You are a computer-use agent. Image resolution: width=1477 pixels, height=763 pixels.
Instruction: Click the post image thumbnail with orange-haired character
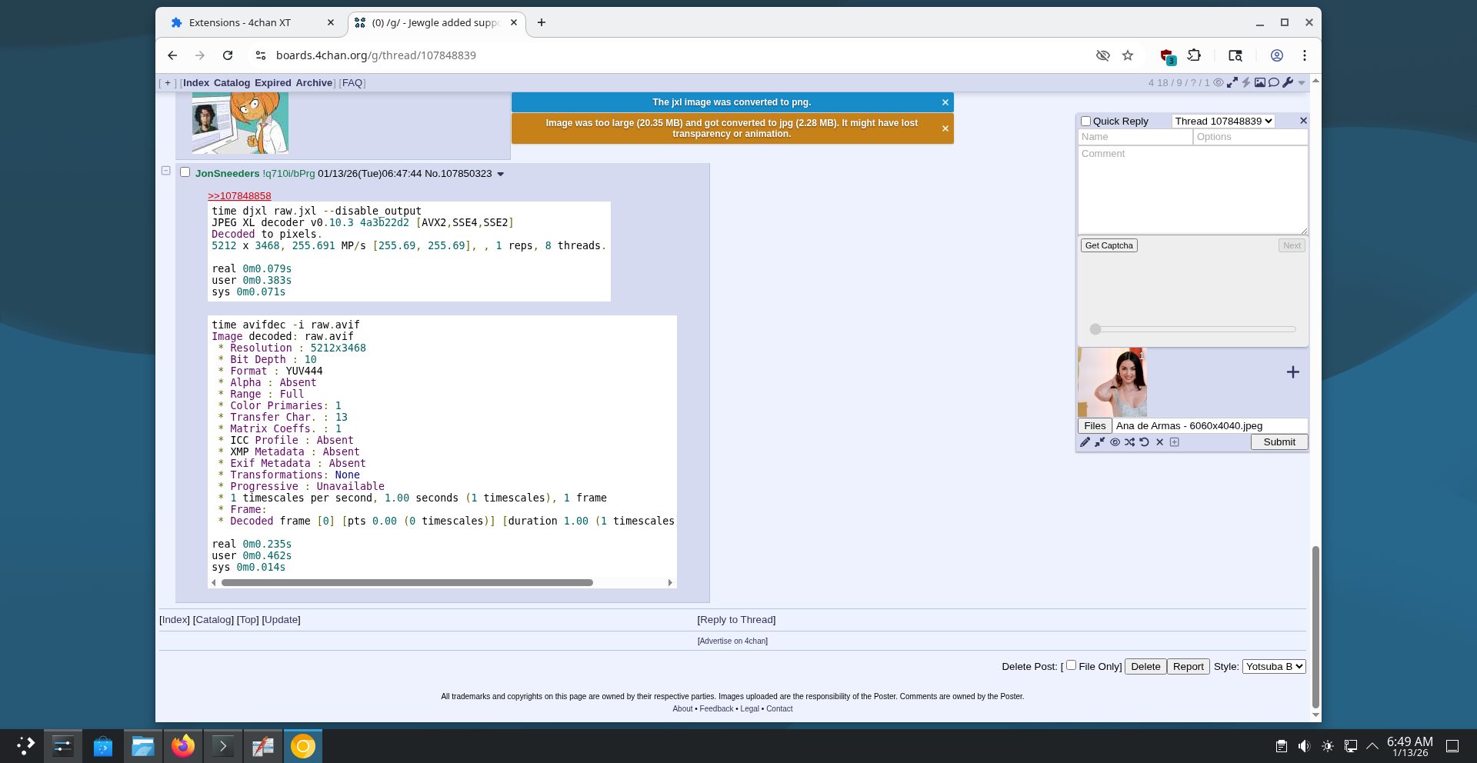point(240,123)
